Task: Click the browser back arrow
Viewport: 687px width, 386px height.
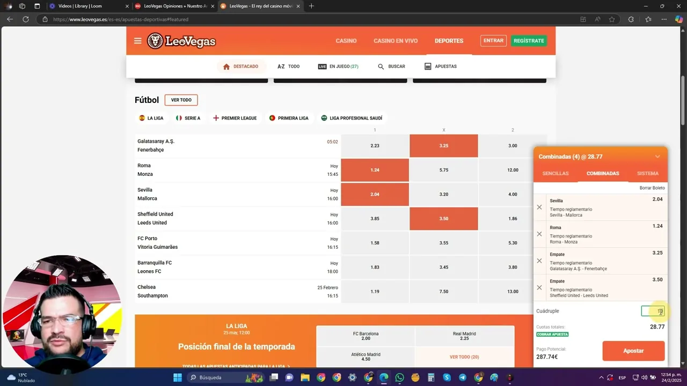Action: tap(10, 19)
